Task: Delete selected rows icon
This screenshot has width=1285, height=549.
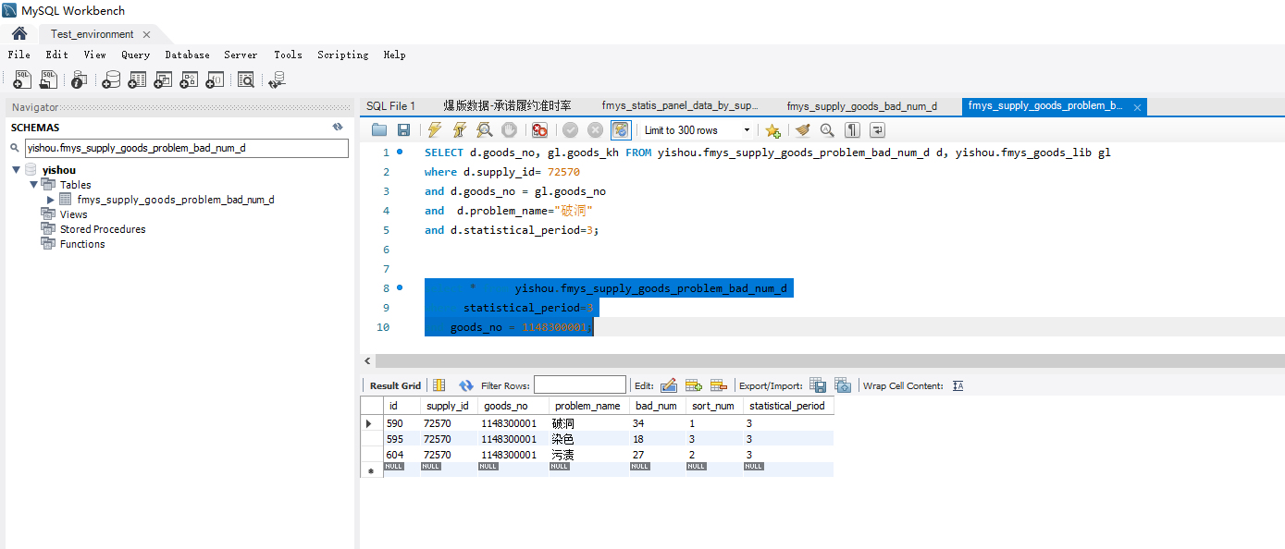Action: (x=718, y=385)
